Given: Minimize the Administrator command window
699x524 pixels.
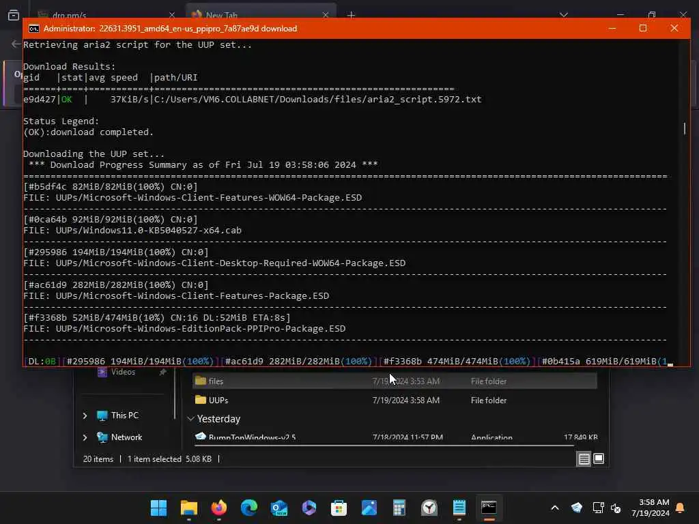Looking at the screenshot, I should [x=612, y=29].
